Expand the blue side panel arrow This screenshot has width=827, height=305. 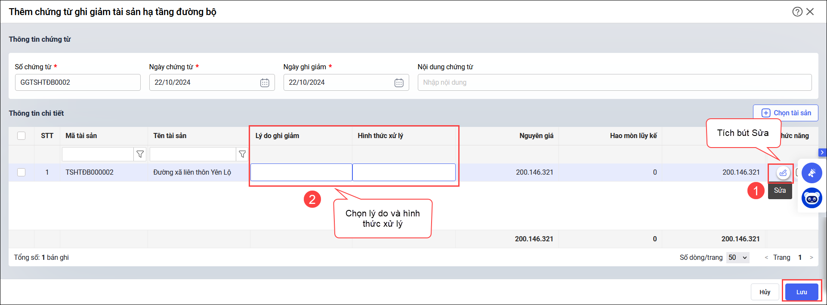(822, 152)
